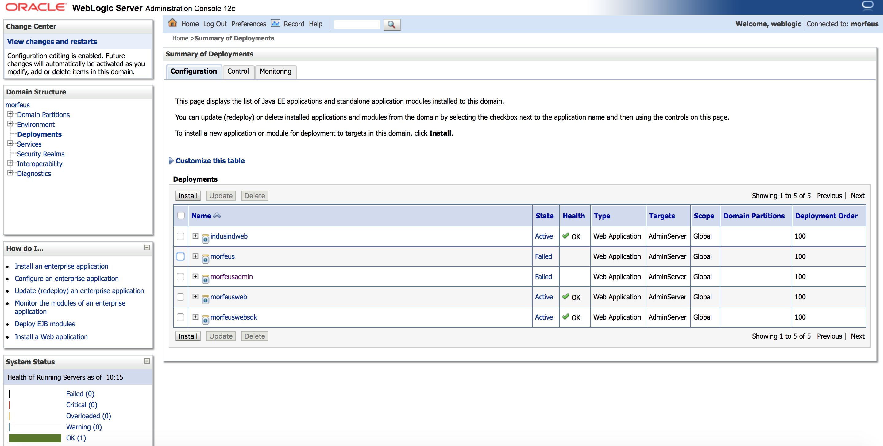Expand Domain Partitions tree node
Screen dimensions: 883x446
click(10, 114)
